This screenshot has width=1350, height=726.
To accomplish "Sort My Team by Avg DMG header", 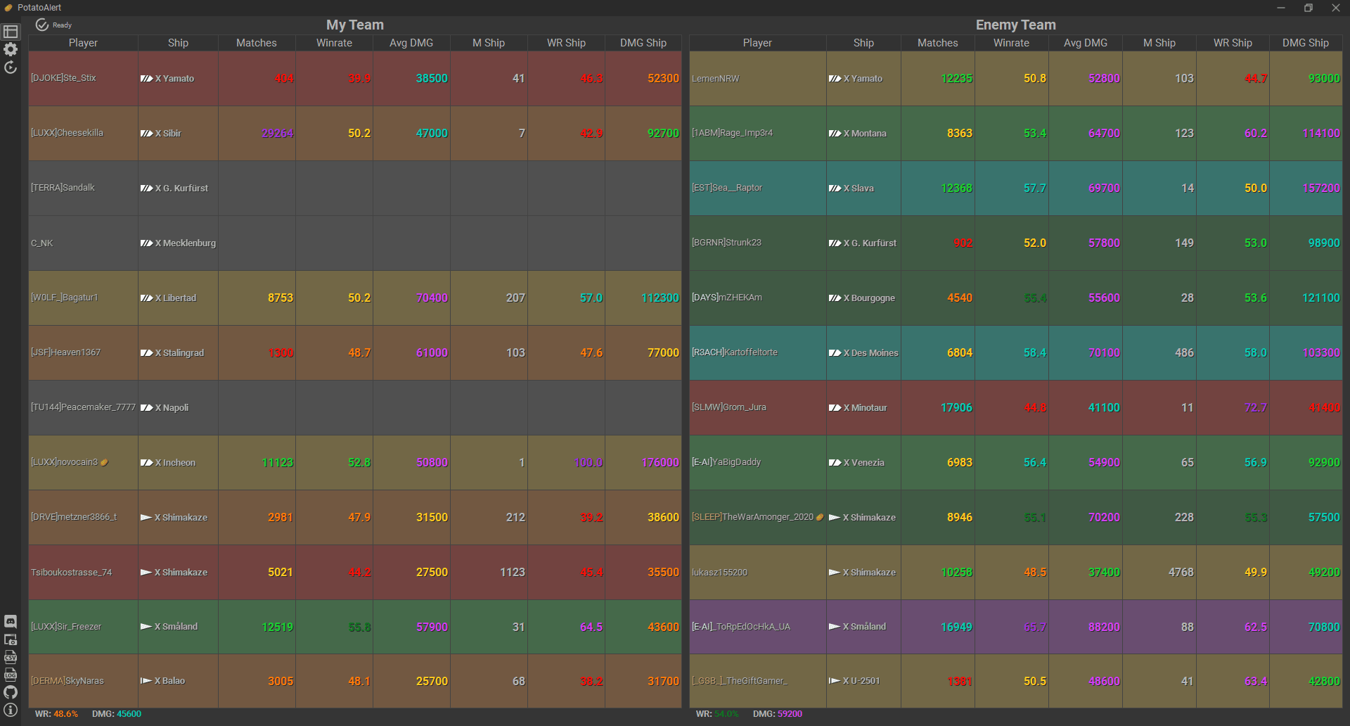I will 411,43.
